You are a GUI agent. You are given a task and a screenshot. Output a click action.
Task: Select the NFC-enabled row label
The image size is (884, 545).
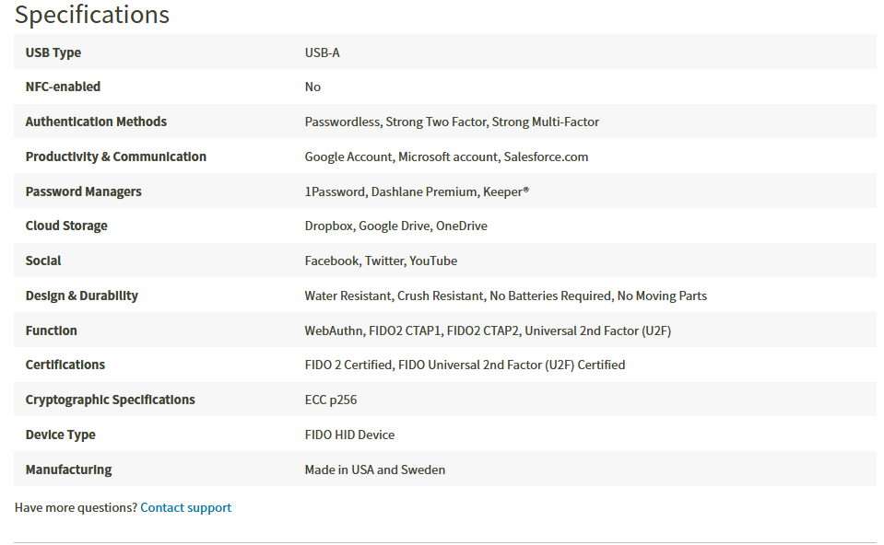pos(63,87)
